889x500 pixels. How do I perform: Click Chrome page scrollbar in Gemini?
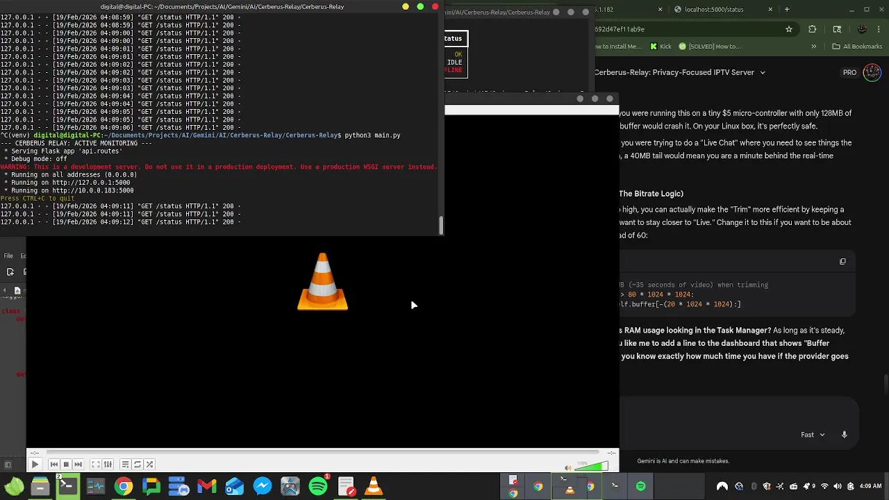tap(886, 383)
